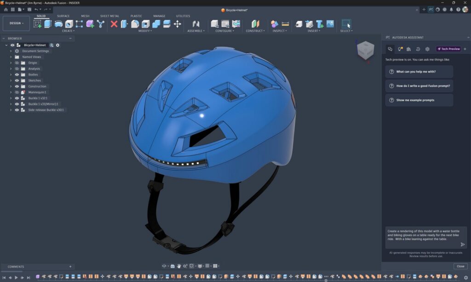Click the Assistant settings gear icon
This screenshot has width=471, height=282.
pos(427,49)
